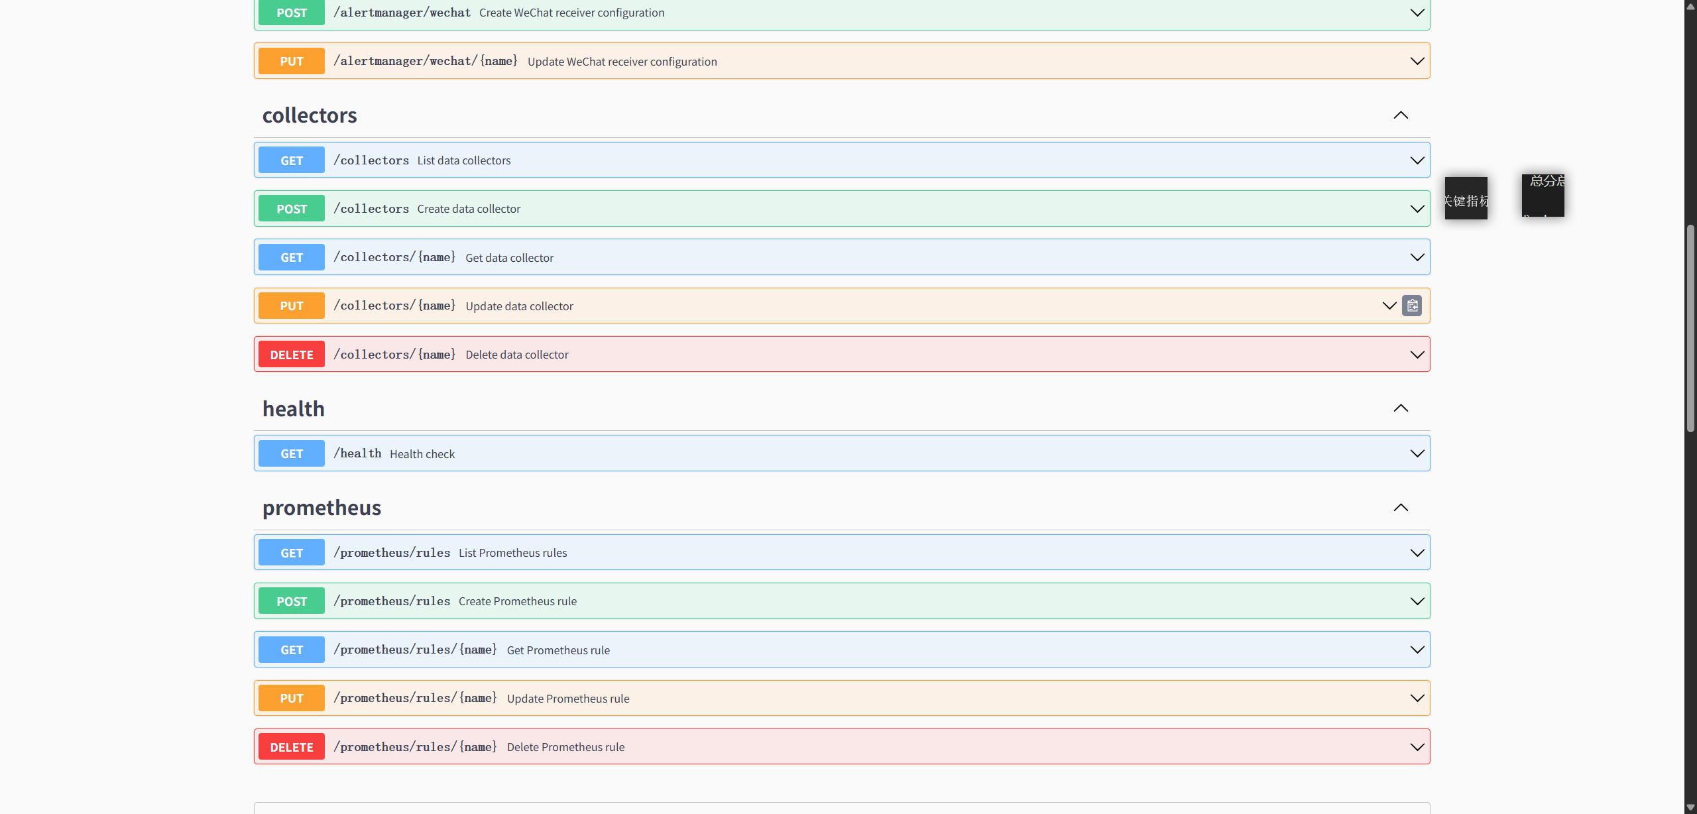Click 'Update WeChat receiver configuration' text

(622, 62)
